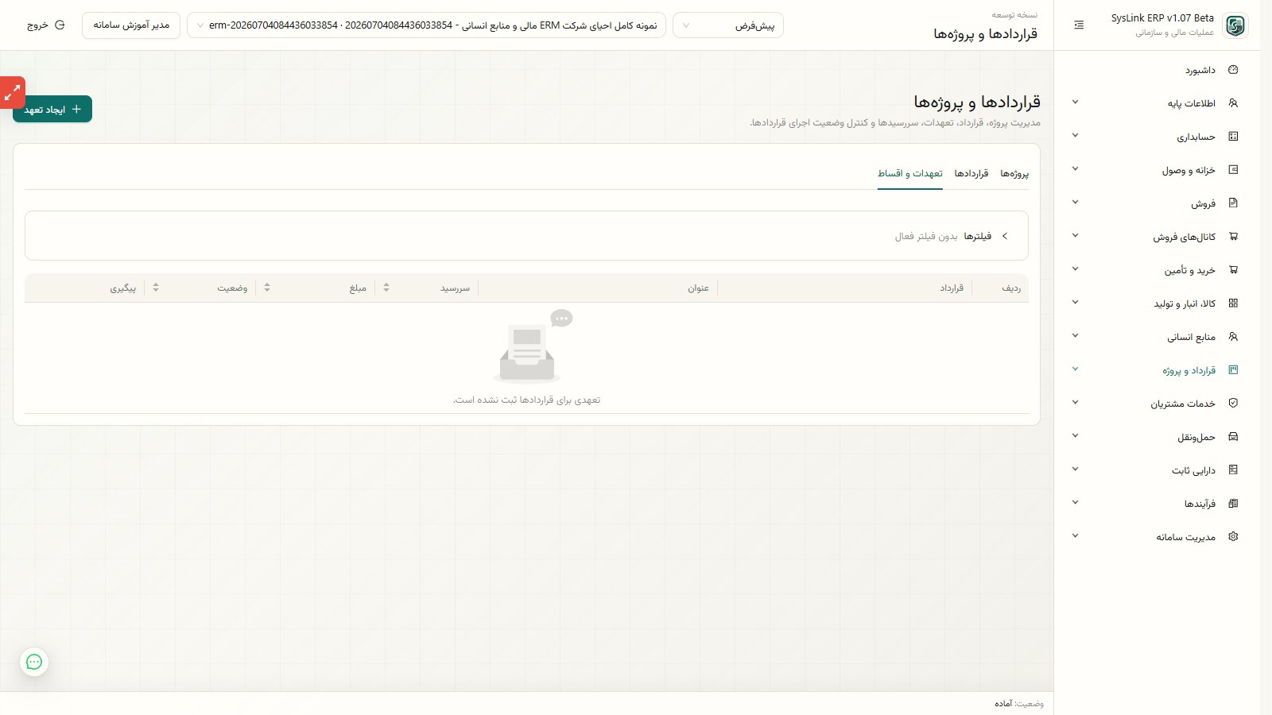The image size is (1272, 715).
Task: Click the خدمات مشتریان shield icon
Action: click(x=1233, y=404)
